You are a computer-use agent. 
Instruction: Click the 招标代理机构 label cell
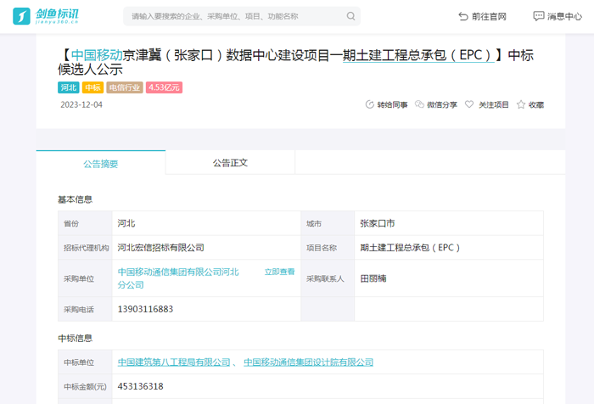click(85, 248)
